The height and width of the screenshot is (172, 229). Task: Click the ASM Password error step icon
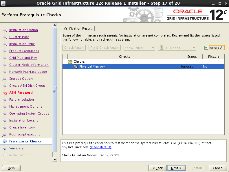5,93
